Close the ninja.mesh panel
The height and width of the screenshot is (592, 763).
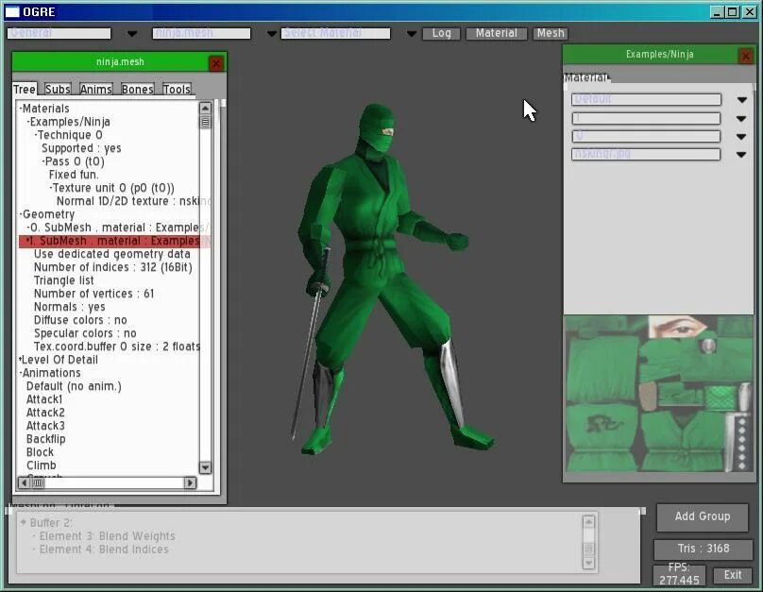coord(216,63)
